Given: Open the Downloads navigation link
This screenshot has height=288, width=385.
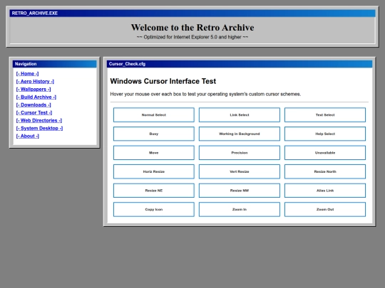Looking at the screenshot, I should [34, 105].
